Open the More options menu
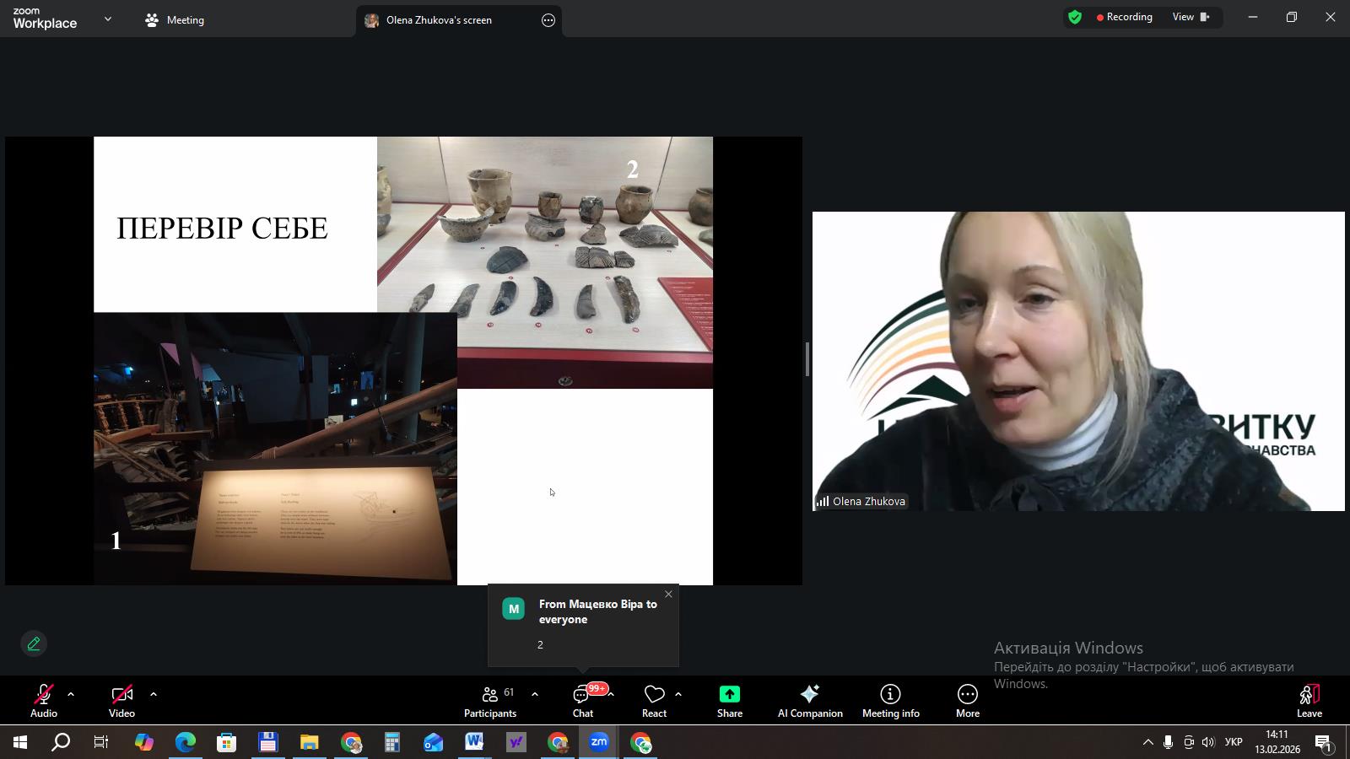This screenshot has width=1350, height=759. click(968, 701)
